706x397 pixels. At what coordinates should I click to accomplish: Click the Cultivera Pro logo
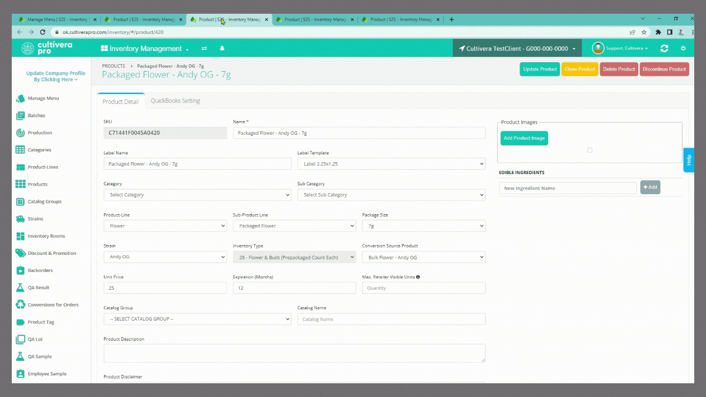[48, 48]
